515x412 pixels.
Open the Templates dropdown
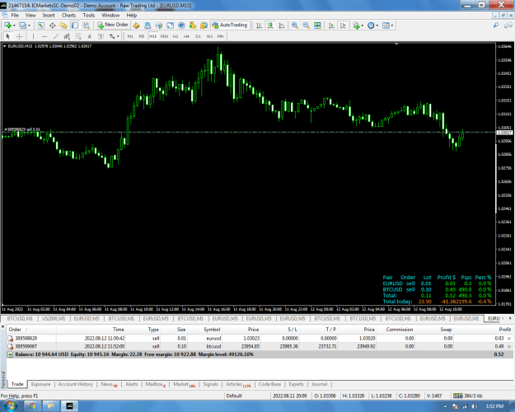tap(392, 26)
